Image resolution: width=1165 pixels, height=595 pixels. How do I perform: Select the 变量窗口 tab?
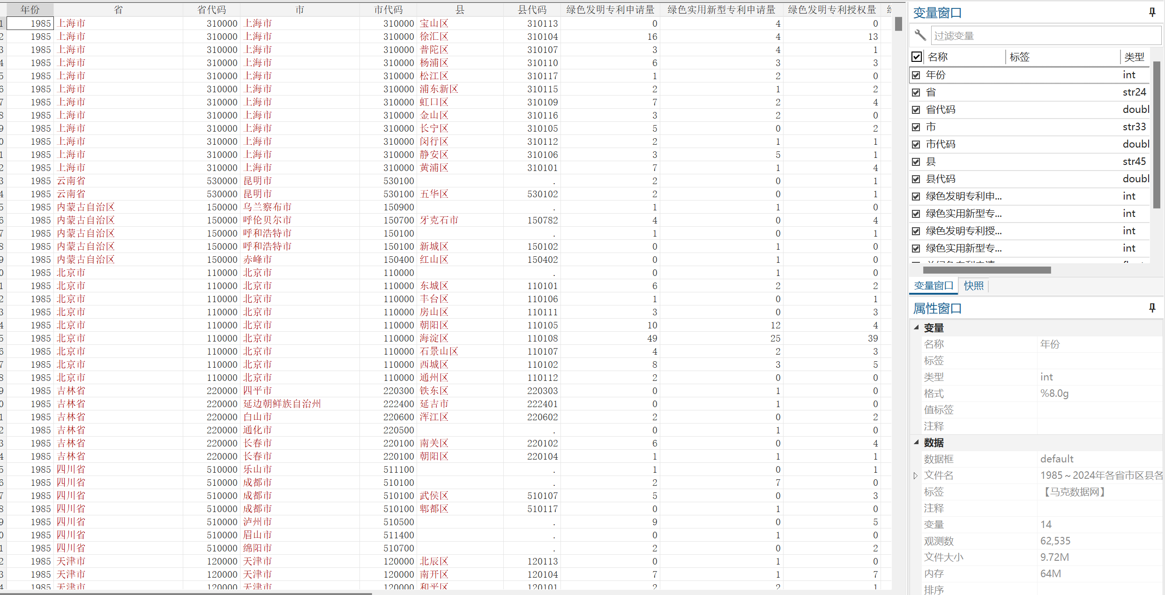(933, 286)
